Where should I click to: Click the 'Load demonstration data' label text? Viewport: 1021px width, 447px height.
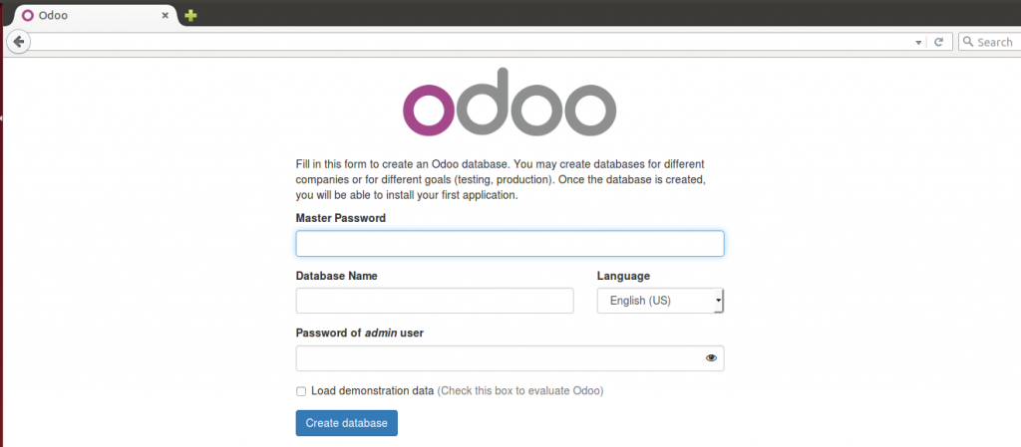point(373,391)
